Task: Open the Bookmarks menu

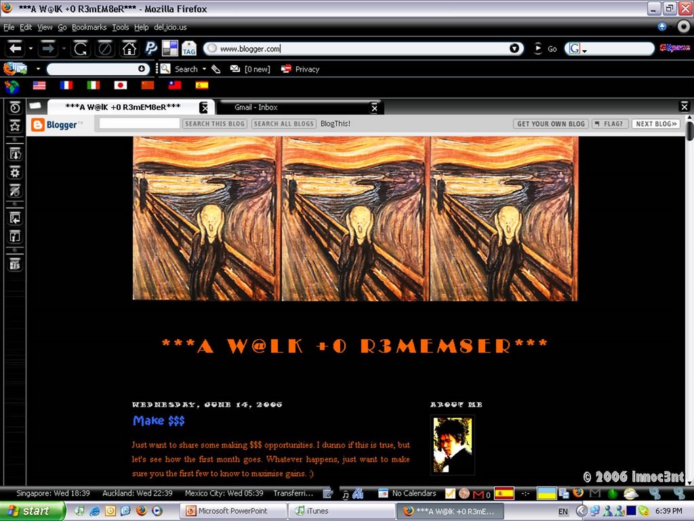Action: click(x=89, y=27)
